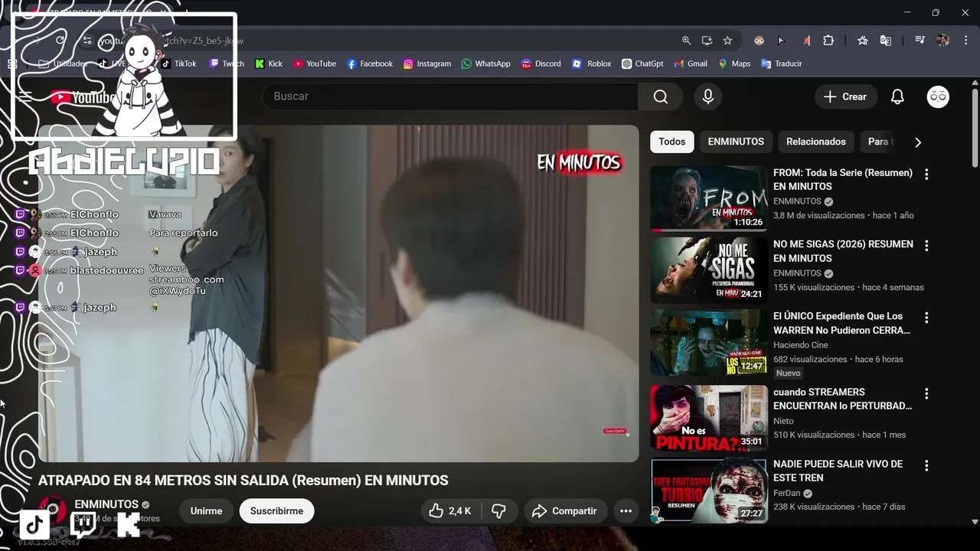Open the Kick bookmark

point(269,64)
